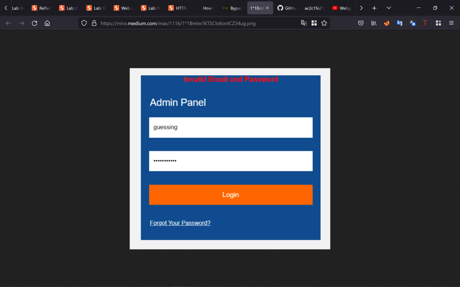Bookmark this page with the star
This screenshot has width=460, height=287.
324,23
